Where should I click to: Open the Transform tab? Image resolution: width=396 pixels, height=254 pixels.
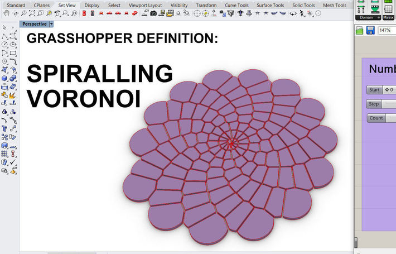click(x=206, y=6)
